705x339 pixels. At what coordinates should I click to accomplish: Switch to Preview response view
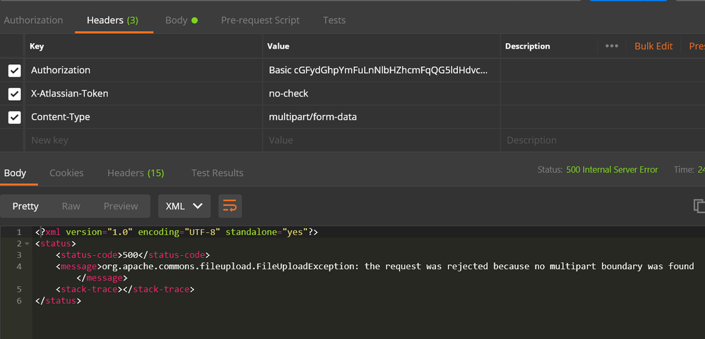121,206
